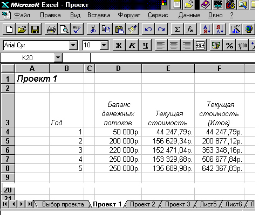Toggle bold with the Ж button
This screenshot has width=259, height=215.
tap(119, 45)
